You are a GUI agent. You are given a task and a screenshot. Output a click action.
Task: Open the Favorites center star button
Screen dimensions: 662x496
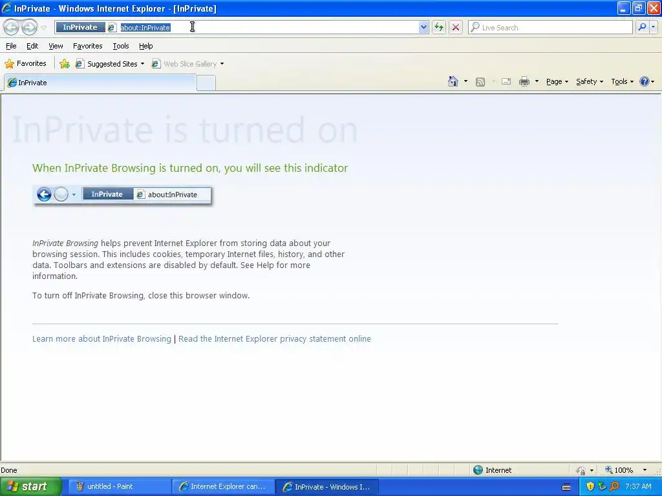pyautogui.click(x=25, y=64)
